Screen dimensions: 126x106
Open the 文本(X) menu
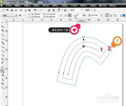[x=74, y=6]
